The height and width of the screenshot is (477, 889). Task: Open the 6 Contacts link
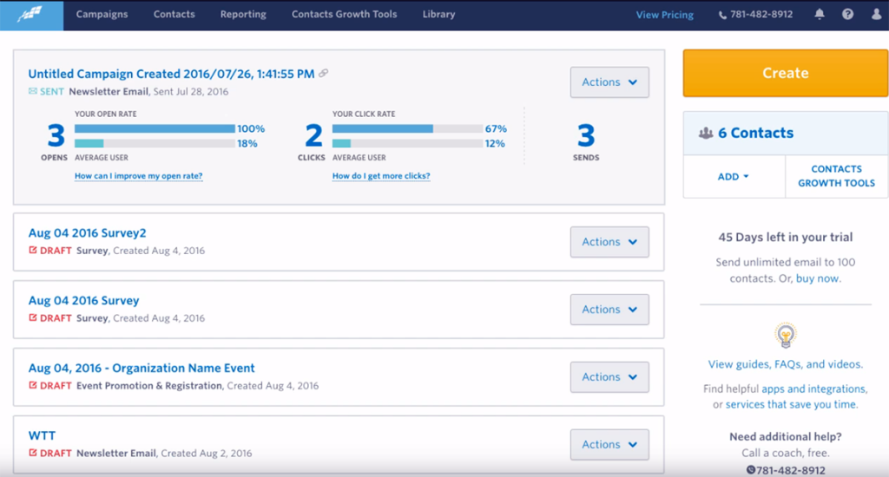pyautogui.click(x=756, y=133)
